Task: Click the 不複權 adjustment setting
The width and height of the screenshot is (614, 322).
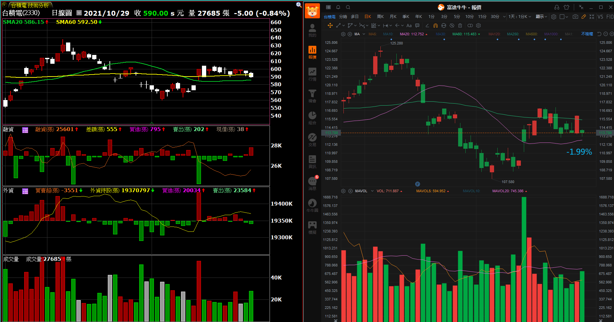Action: (x=587, y=34)
